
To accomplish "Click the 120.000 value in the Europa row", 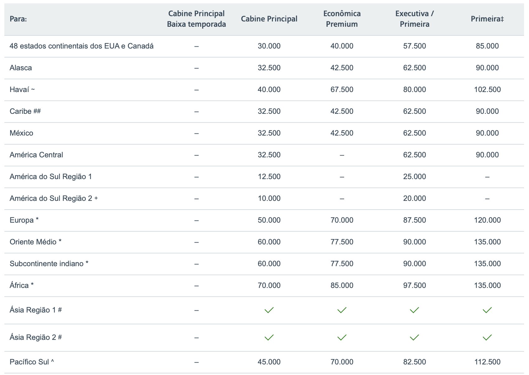I will pyautogui.click(x=487, y=220).
